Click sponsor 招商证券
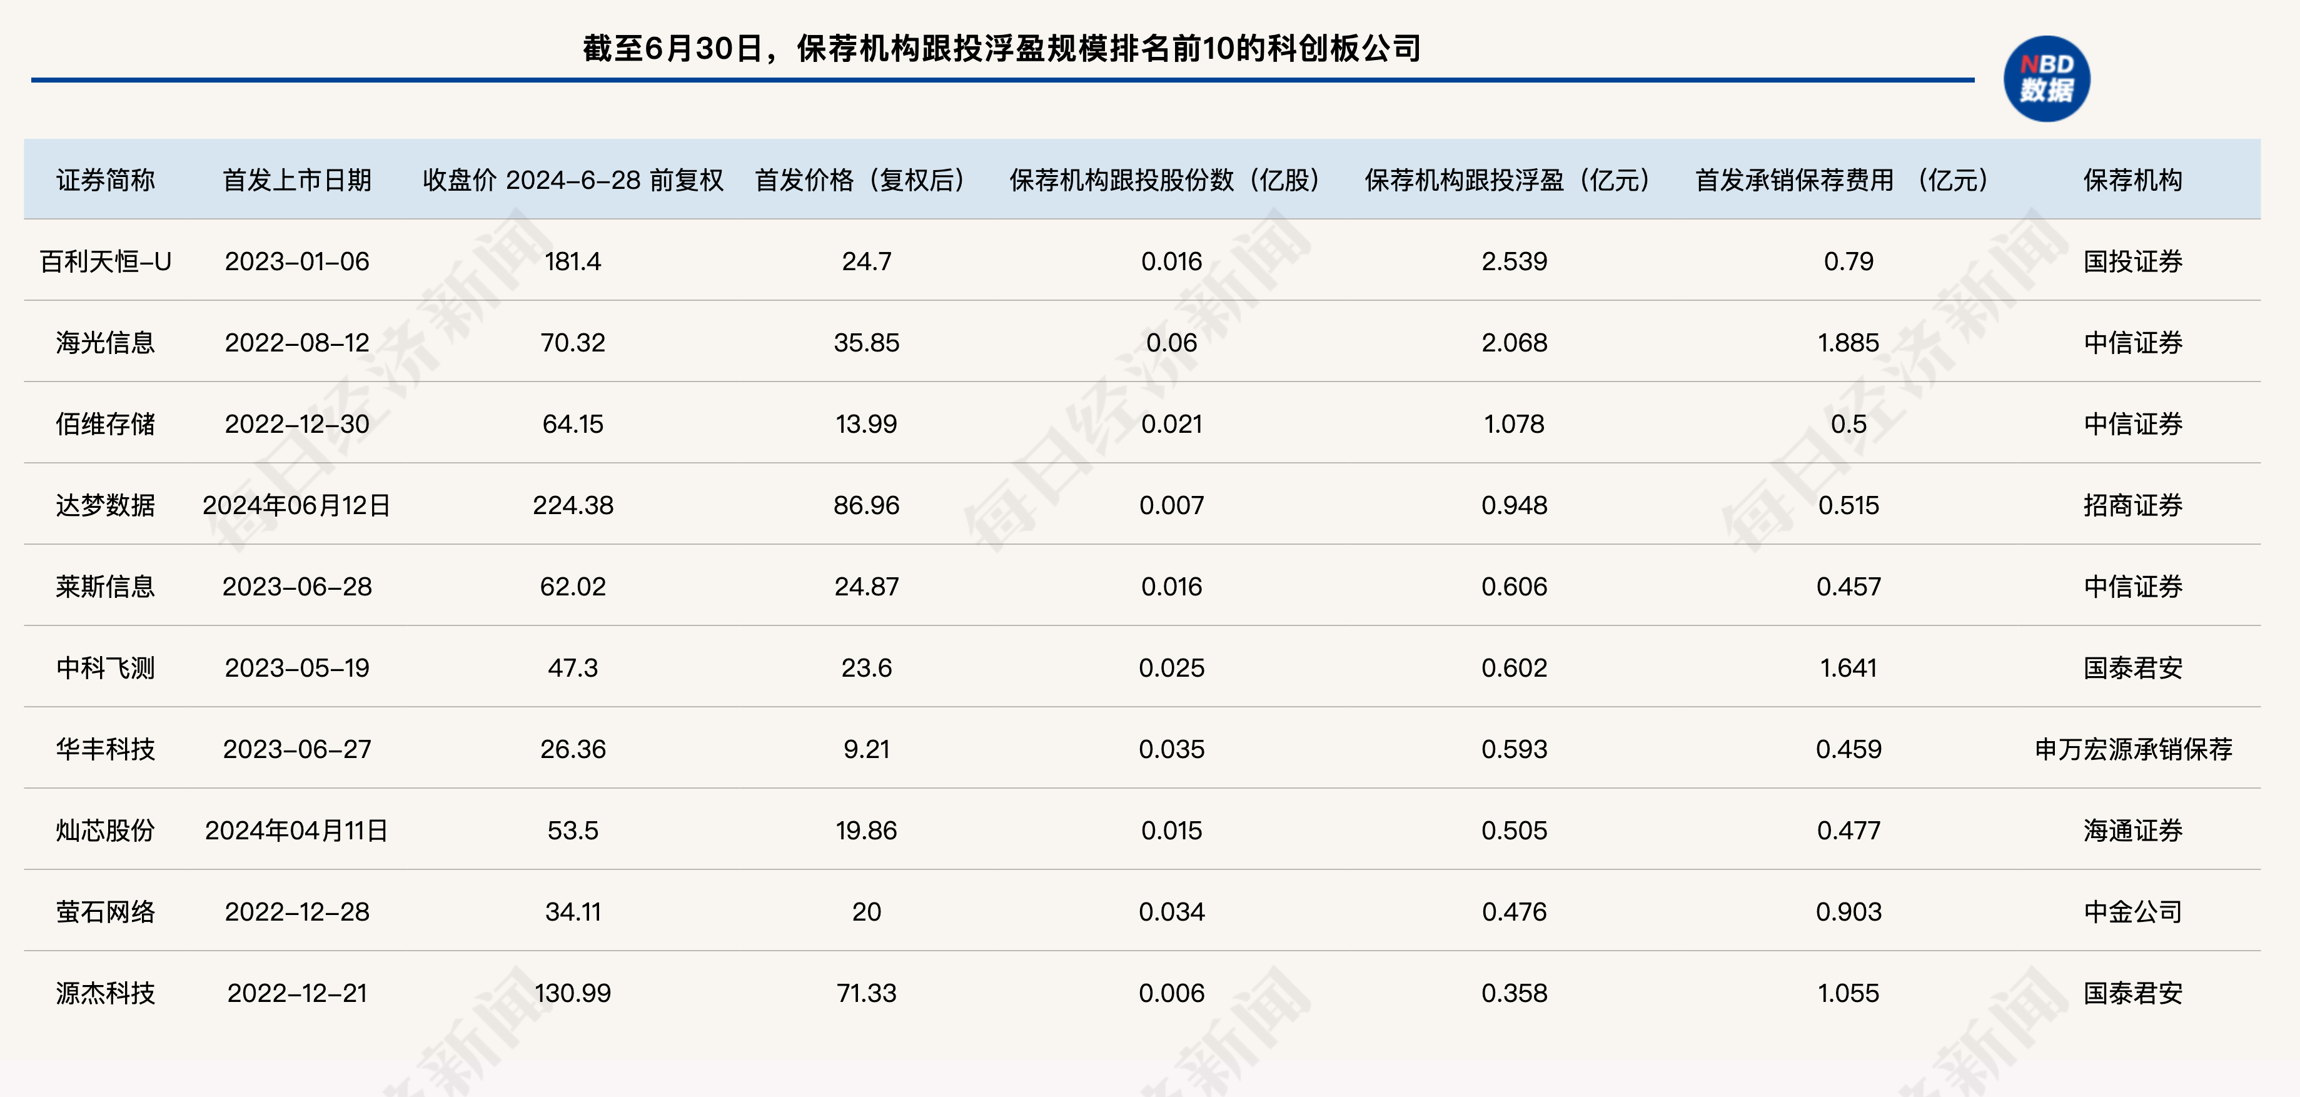Viewport: 2300px width, 1097px height. click(2132, 505)
